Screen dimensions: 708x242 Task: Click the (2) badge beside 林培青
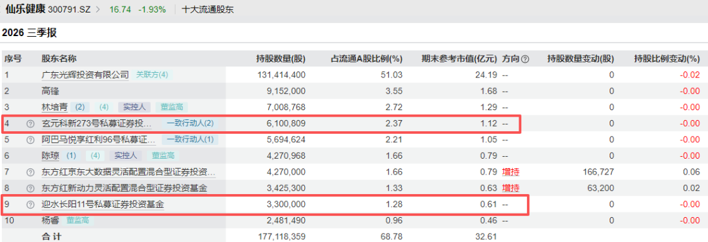[80, 107]
